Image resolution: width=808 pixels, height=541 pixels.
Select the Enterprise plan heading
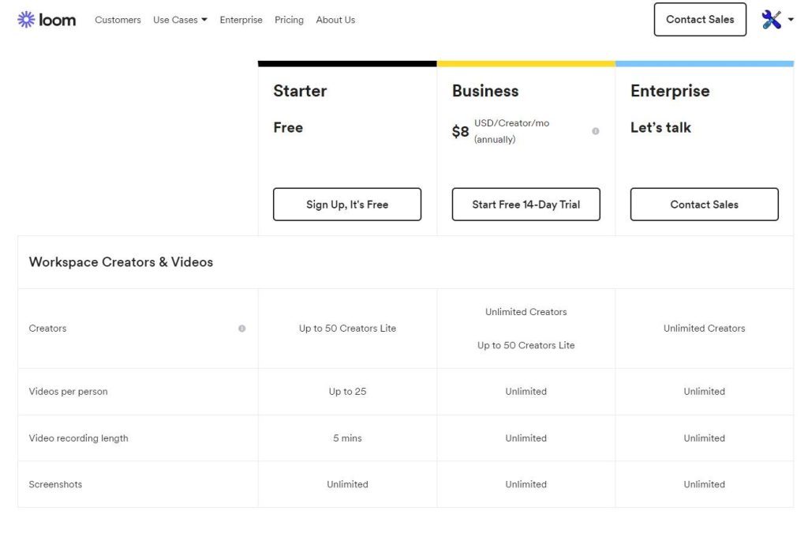(x=670, y=91)
